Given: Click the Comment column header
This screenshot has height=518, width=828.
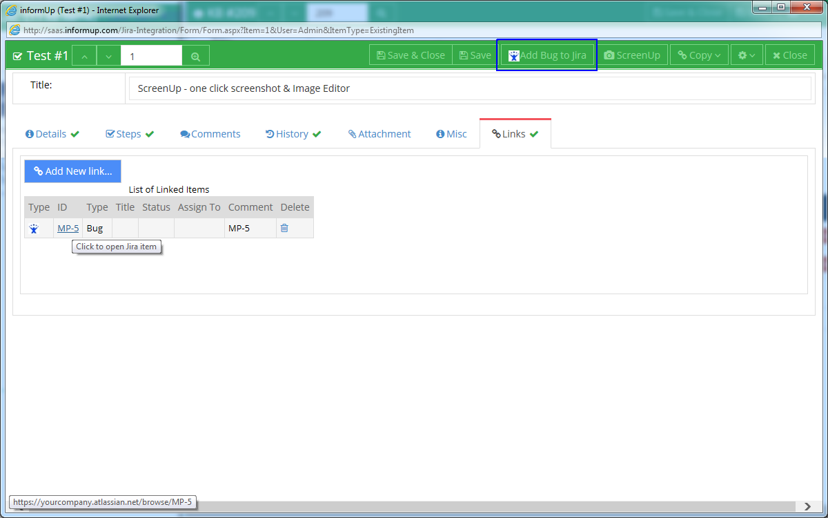Looking at the screenshot, I should pos(250,207).
